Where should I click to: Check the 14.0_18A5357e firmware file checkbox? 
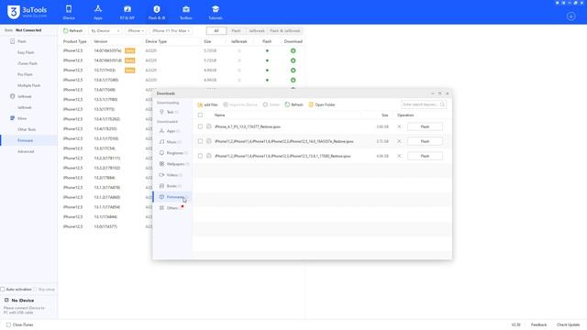coord(200,141)
